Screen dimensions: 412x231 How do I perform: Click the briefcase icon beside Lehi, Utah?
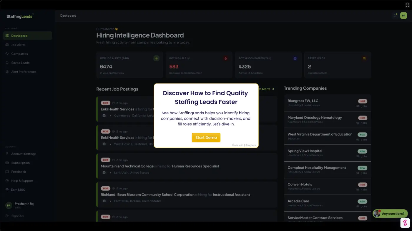point(104,173)
